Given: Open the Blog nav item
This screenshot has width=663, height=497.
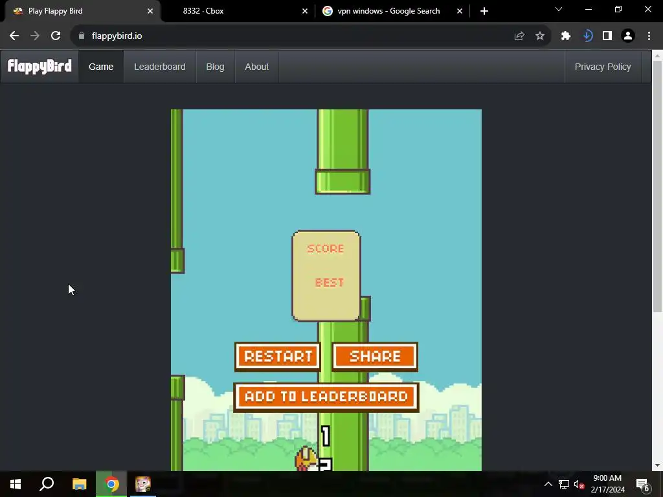Looking at the screenshot, I should (215, 67).
